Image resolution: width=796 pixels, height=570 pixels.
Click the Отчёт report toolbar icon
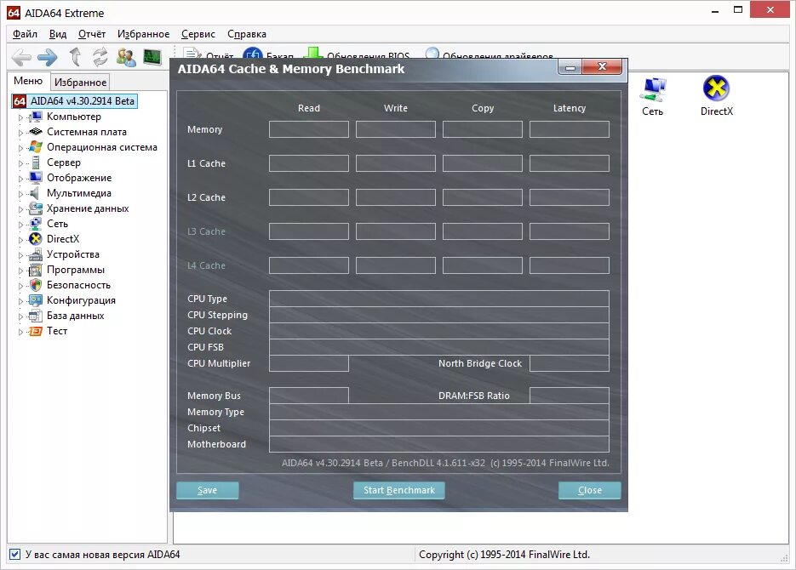click(x=192, y=53)
